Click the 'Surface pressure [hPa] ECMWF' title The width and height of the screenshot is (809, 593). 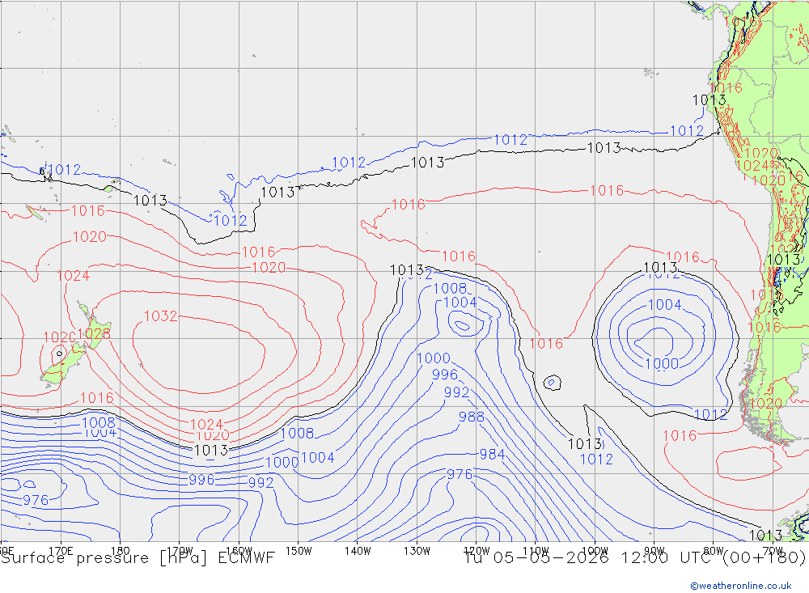(138, 558)
